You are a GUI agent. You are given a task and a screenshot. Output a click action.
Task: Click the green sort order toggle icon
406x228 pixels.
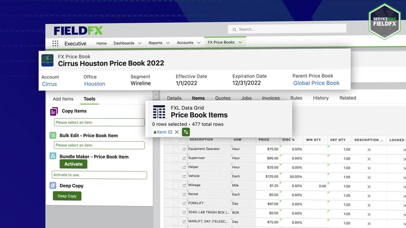coord(186,132)
